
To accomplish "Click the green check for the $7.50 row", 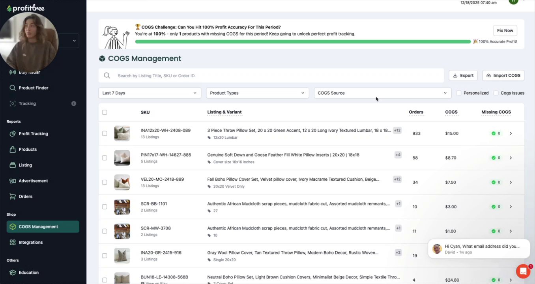I will pos(493,182).
